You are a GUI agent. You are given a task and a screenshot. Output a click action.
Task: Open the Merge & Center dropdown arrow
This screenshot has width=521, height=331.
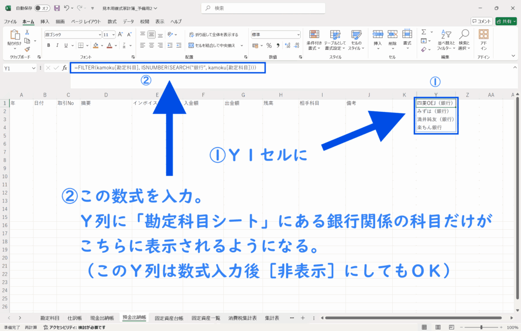coord(242,45)
